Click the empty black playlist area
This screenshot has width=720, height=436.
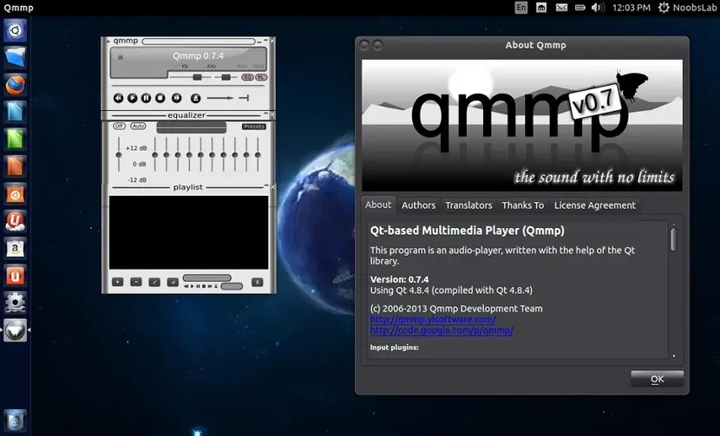coord(188,232)
